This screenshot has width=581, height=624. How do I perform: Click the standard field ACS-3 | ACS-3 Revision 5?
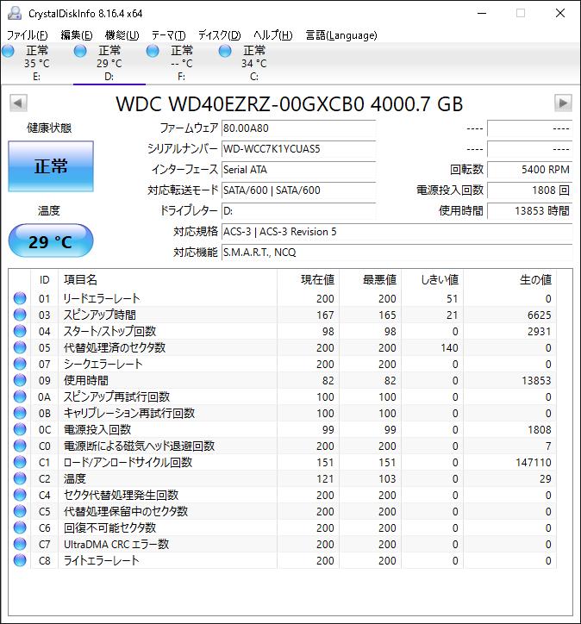397,232
